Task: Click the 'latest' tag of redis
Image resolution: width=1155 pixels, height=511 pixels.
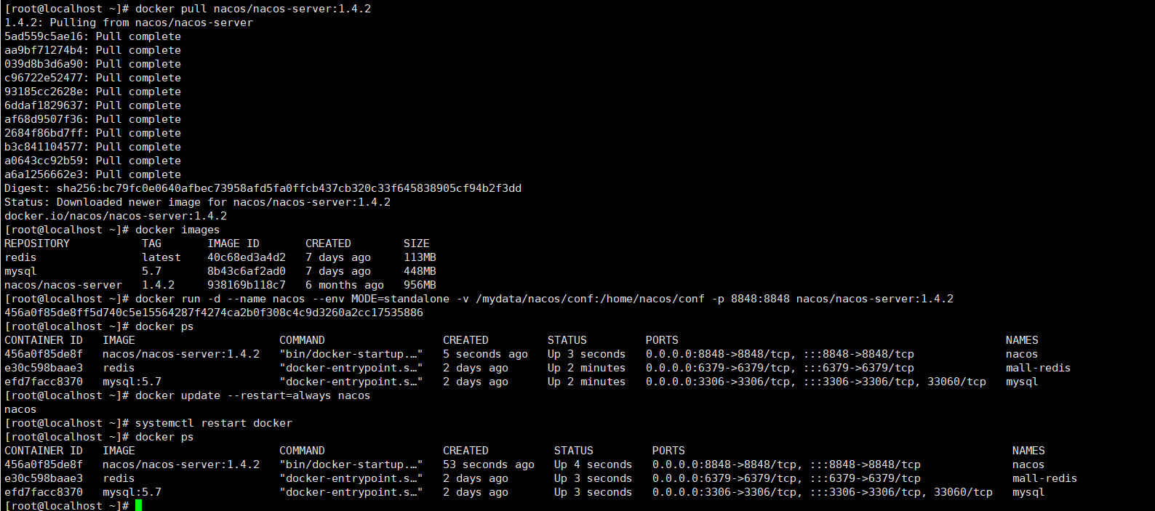Action: pos(161,257)
